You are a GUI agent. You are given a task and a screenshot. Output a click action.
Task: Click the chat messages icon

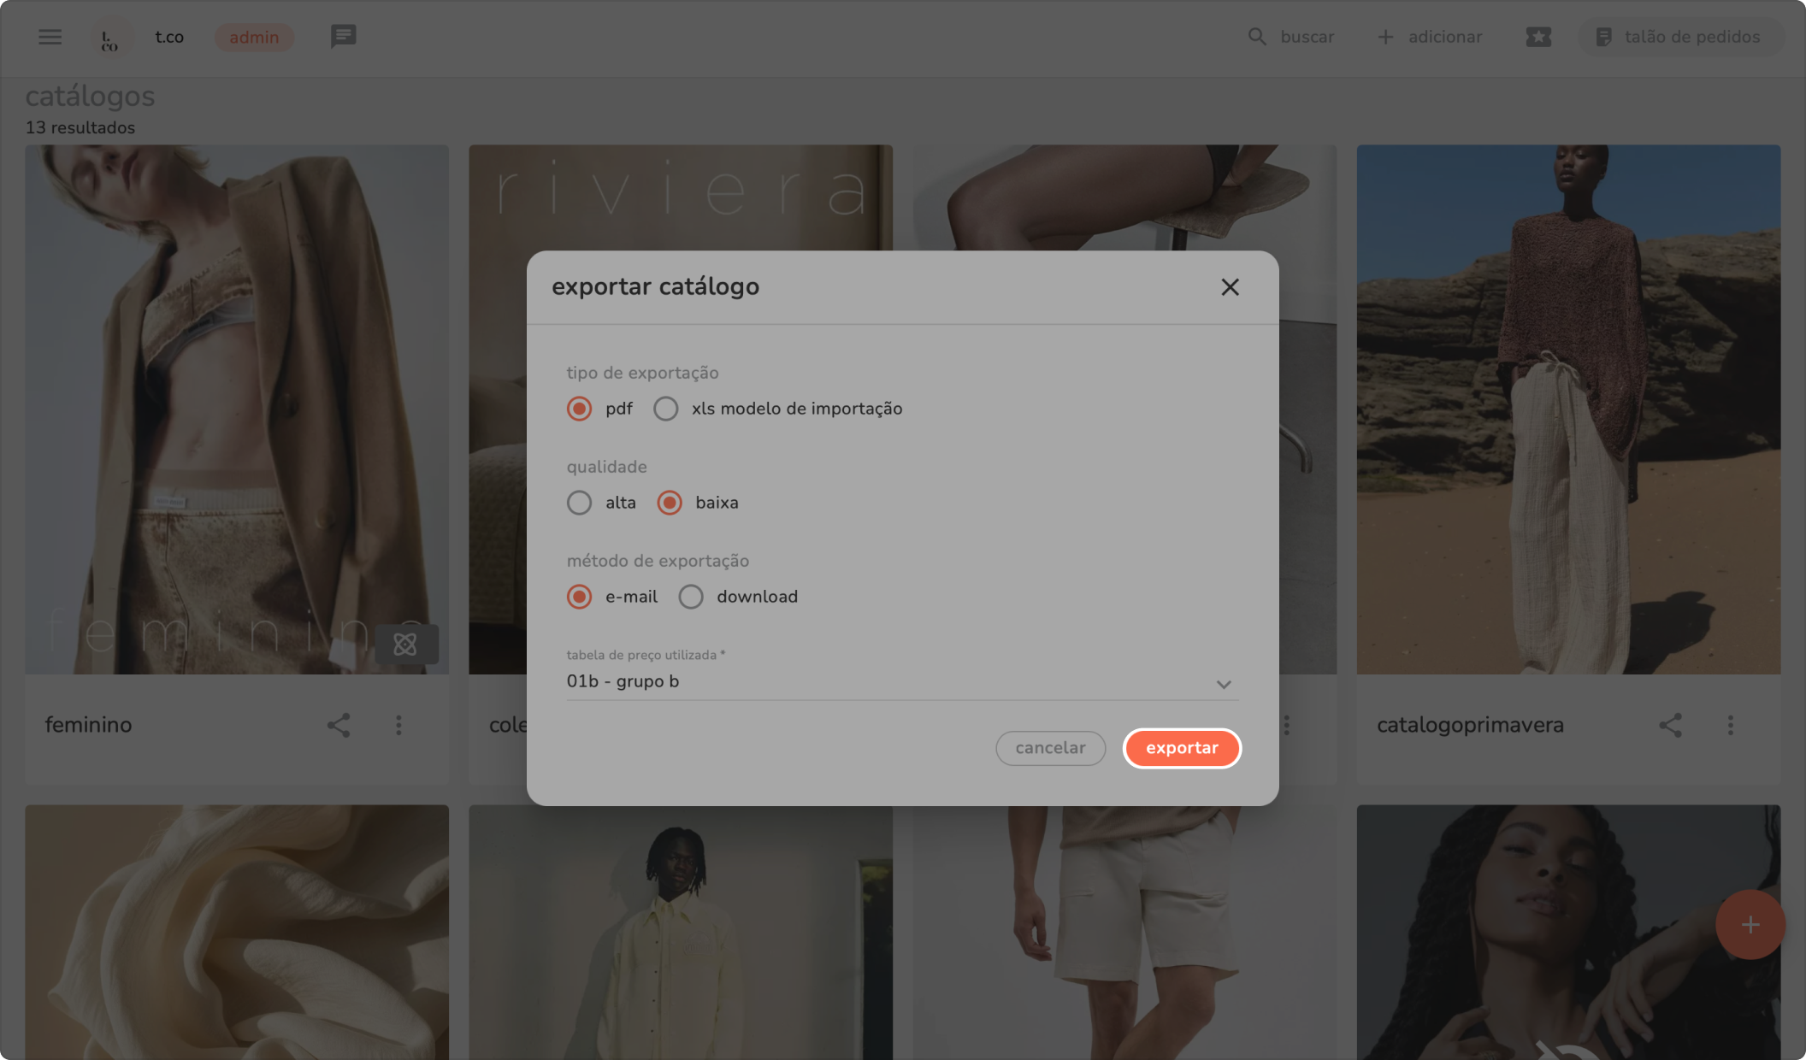click(x=343, y=37)
